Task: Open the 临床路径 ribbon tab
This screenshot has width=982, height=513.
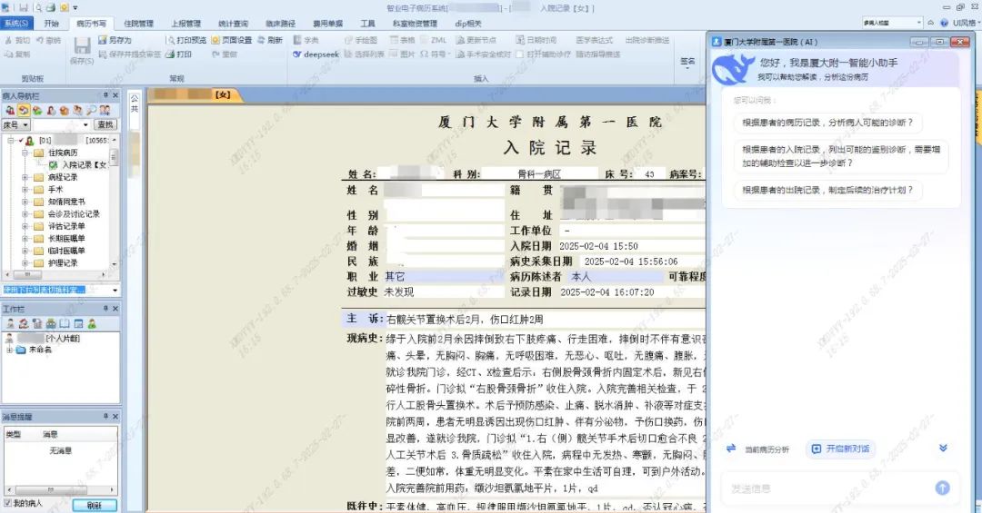Action: (x=282, y=24)
